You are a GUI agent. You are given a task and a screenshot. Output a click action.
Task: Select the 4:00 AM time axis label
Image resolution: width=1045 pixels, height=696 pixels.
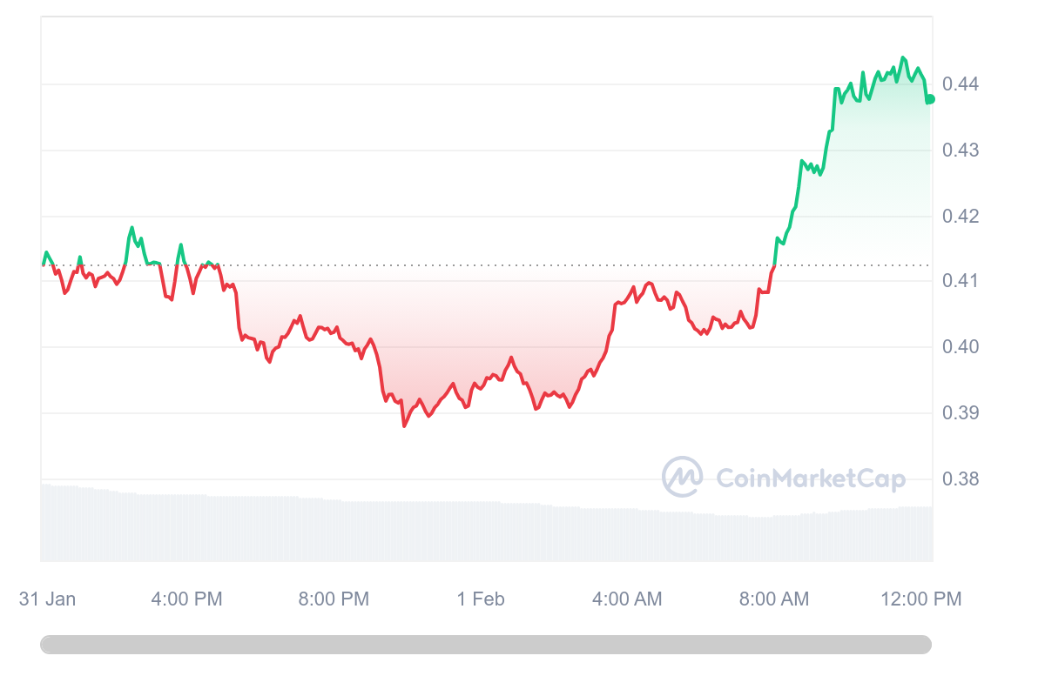[627, 599]
